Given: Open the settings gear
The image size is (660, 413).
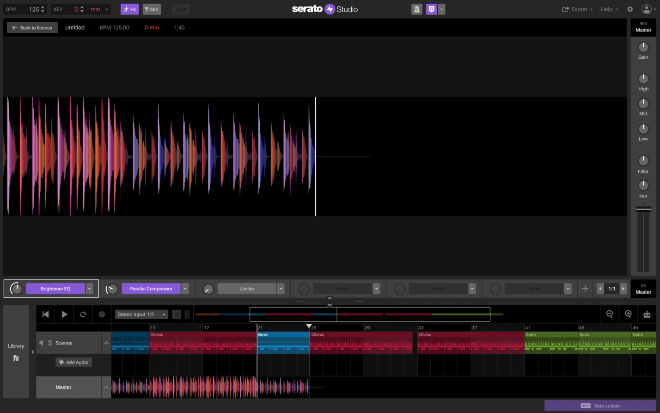Looking at the screenshot, I should click(x=629, y=9).
